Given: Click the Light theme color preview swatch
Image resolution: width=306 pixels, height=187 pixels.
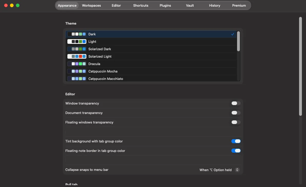Looking at the screenshot, I should (x=77, y=41).
